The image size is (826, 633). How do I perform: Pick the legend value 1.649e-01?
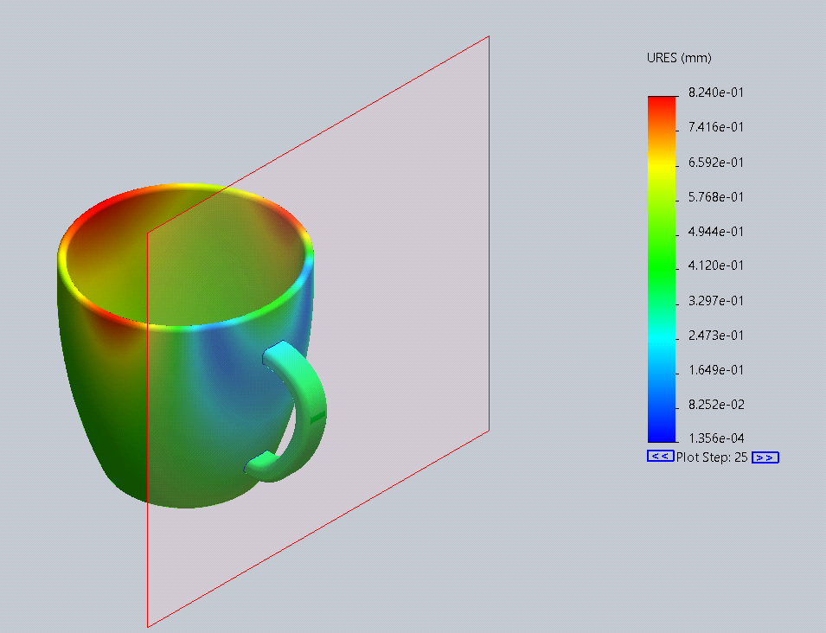tap(716, 370)
